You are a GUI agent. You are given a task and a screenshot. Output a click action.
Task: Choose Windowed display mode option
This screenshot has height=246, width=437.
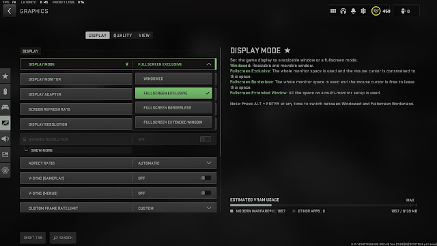pos(173,79)
